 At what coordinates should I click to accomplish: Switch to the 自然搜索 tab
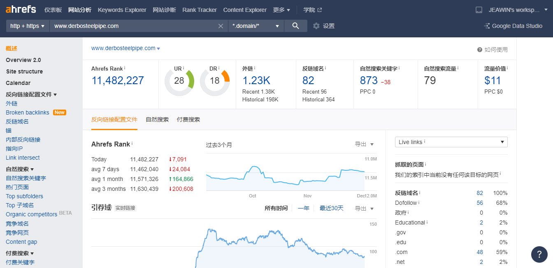click(157, 119)
